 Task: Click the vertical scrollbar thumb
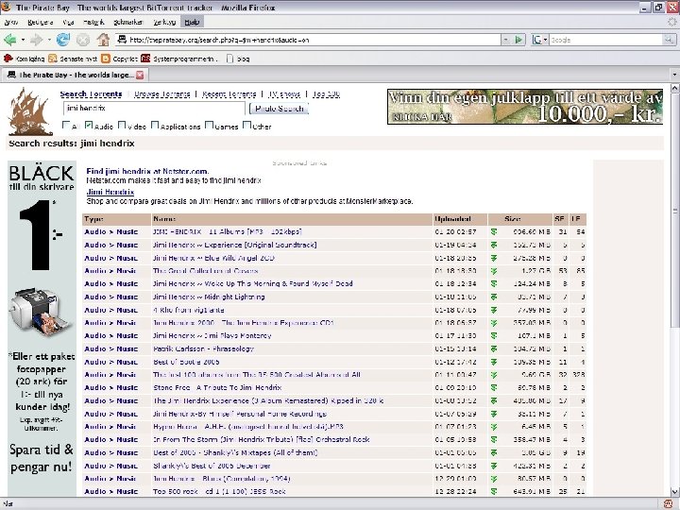click(674, 212)
